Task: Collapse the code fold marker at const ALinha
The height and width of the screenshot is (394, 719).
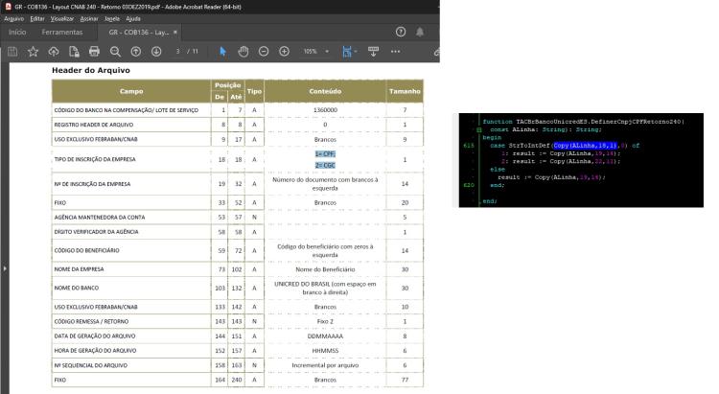Action: pyautogui.click(x=478, y=129)
